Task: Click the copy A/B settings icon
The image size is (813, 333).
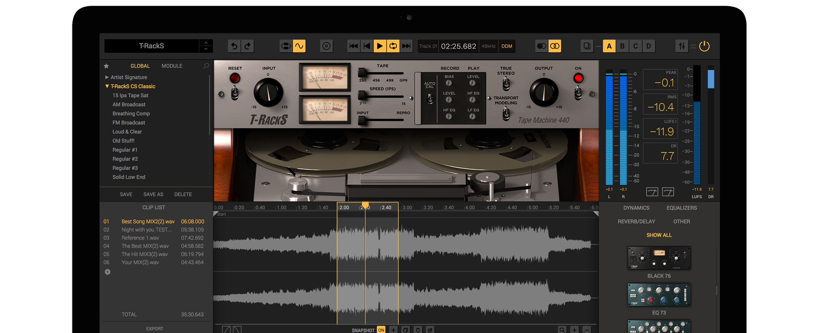Action: pyautogui.click(x=587, y=46)
